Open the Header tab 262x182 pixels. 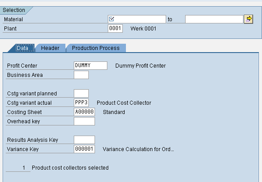[50, 48]
